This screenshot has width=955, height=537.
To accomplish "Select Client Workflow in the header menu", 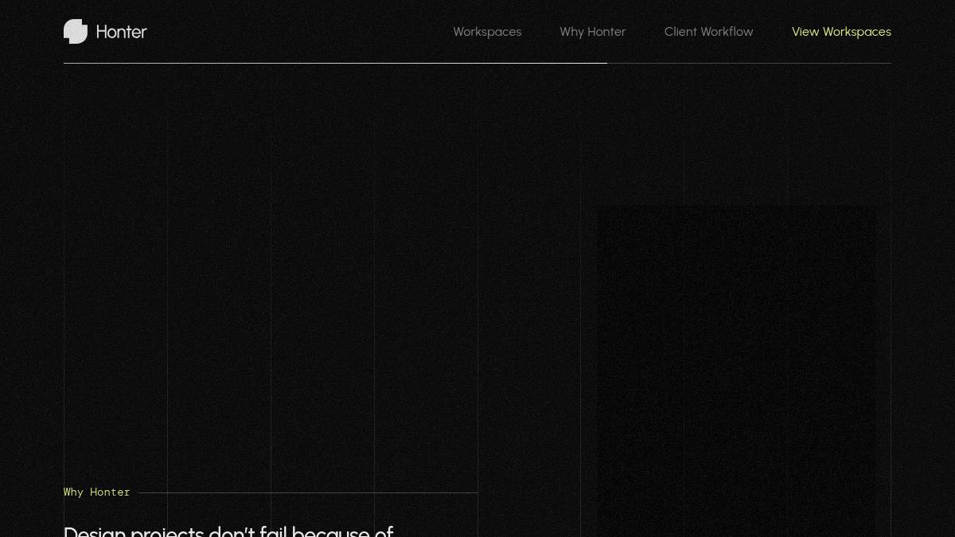I will pyautogui.click(x=708, y=32).
